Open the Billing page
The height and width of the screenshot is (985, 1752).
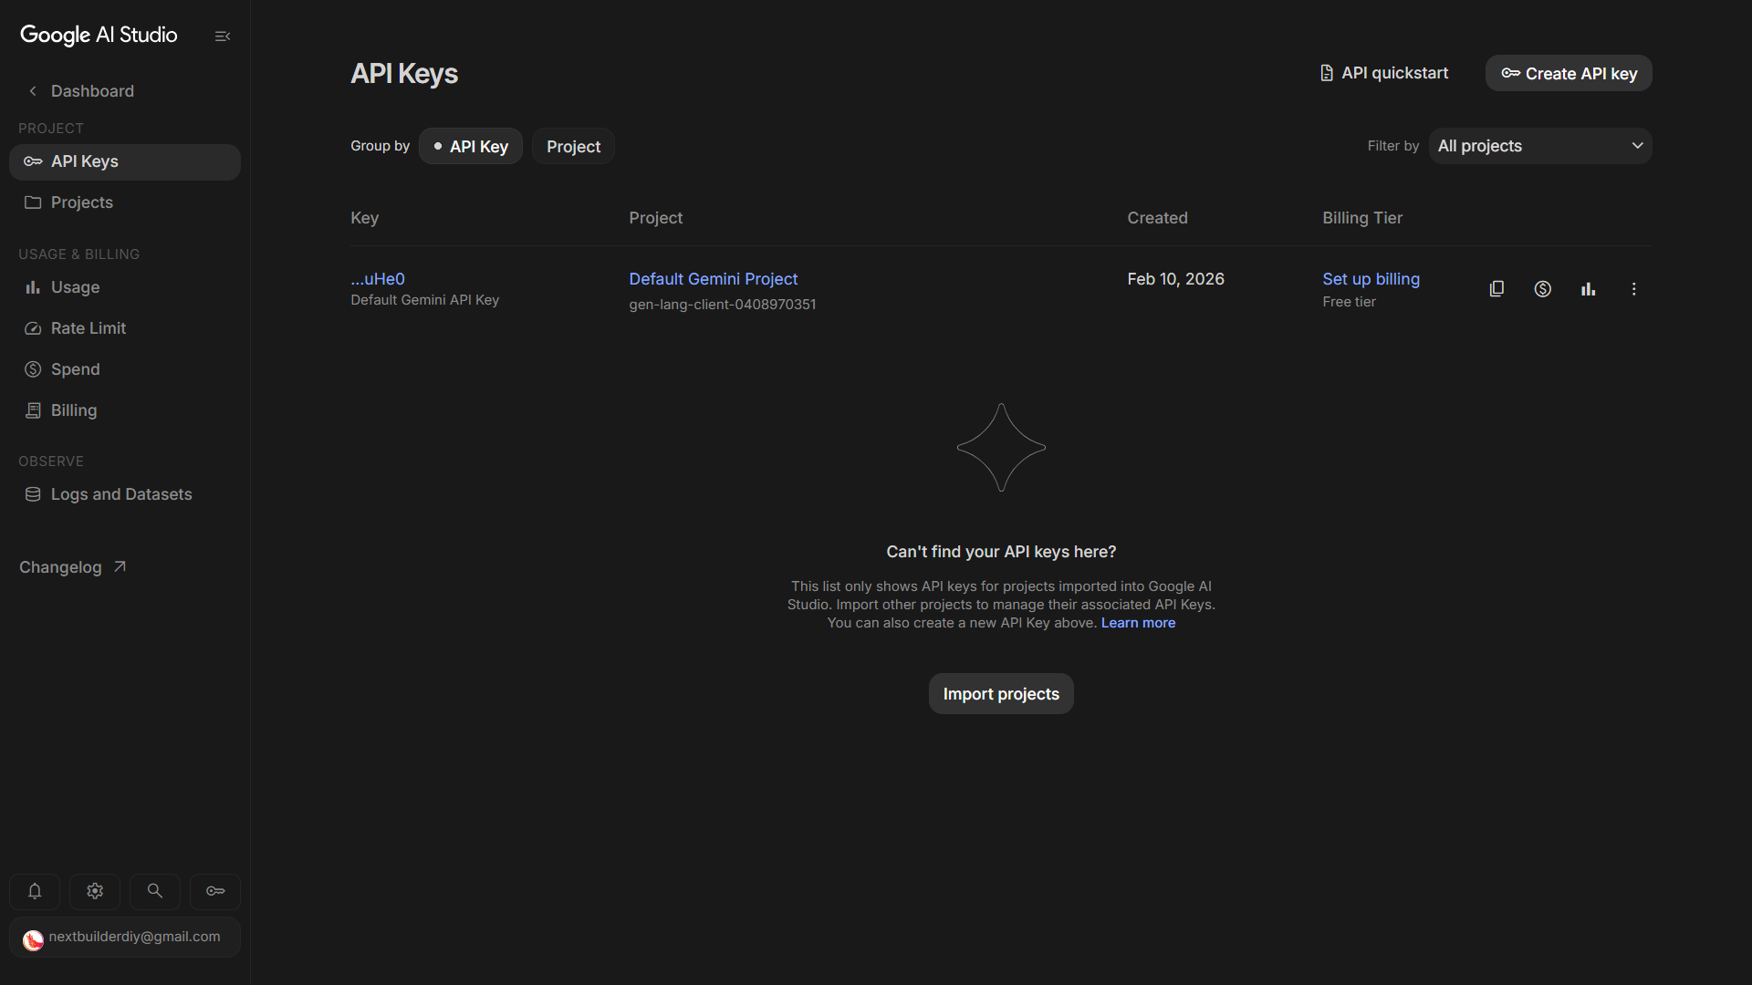(x=125, y=410)
